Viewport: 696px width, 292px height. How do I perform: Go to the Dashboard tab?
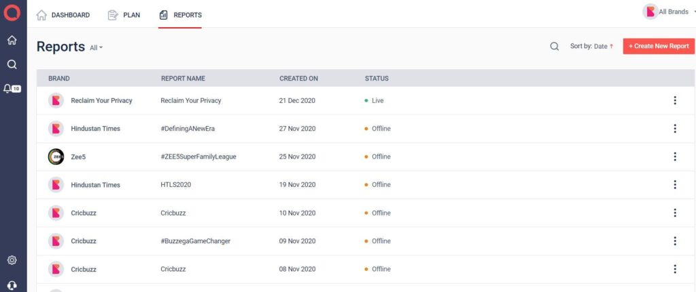pyautogui.click(x=63, y=15)
